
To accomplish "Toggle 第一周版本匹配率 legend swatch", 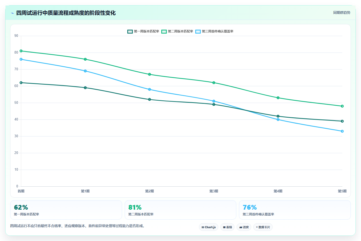I will tap(130, 31).
